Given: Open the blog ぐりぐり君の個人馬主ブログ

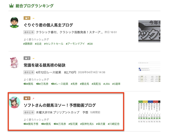Looking at the screenshot, I should click(48, 25).
